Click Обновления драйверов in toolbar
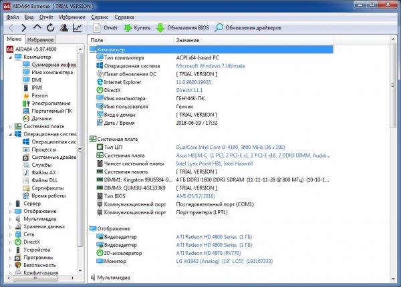401x287 pixels. (x=253, y=28)
